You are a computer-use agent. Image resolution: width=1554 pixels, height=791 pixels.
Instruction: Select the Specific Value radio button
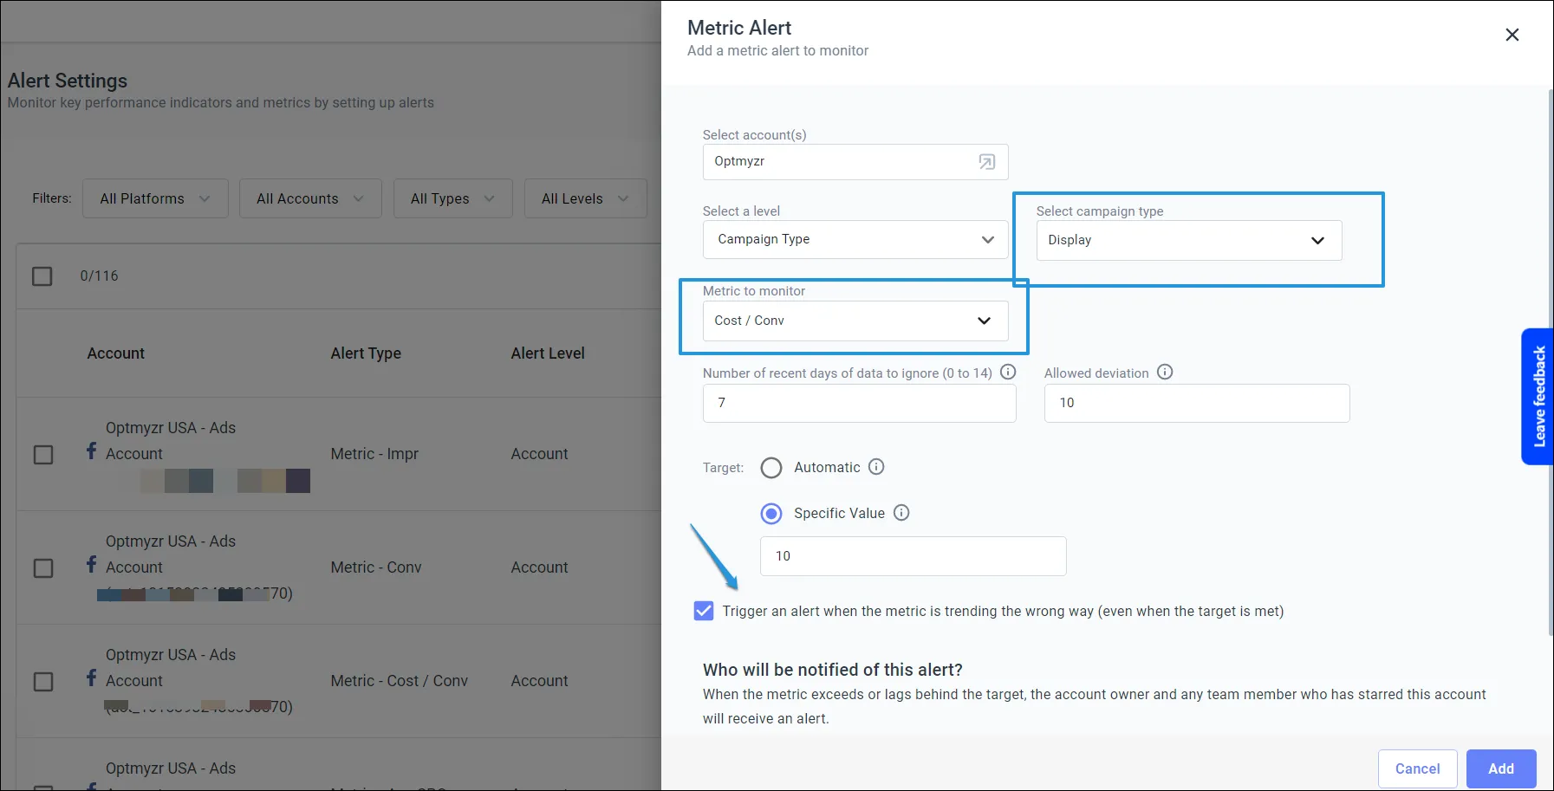click(x=771, y=514)
